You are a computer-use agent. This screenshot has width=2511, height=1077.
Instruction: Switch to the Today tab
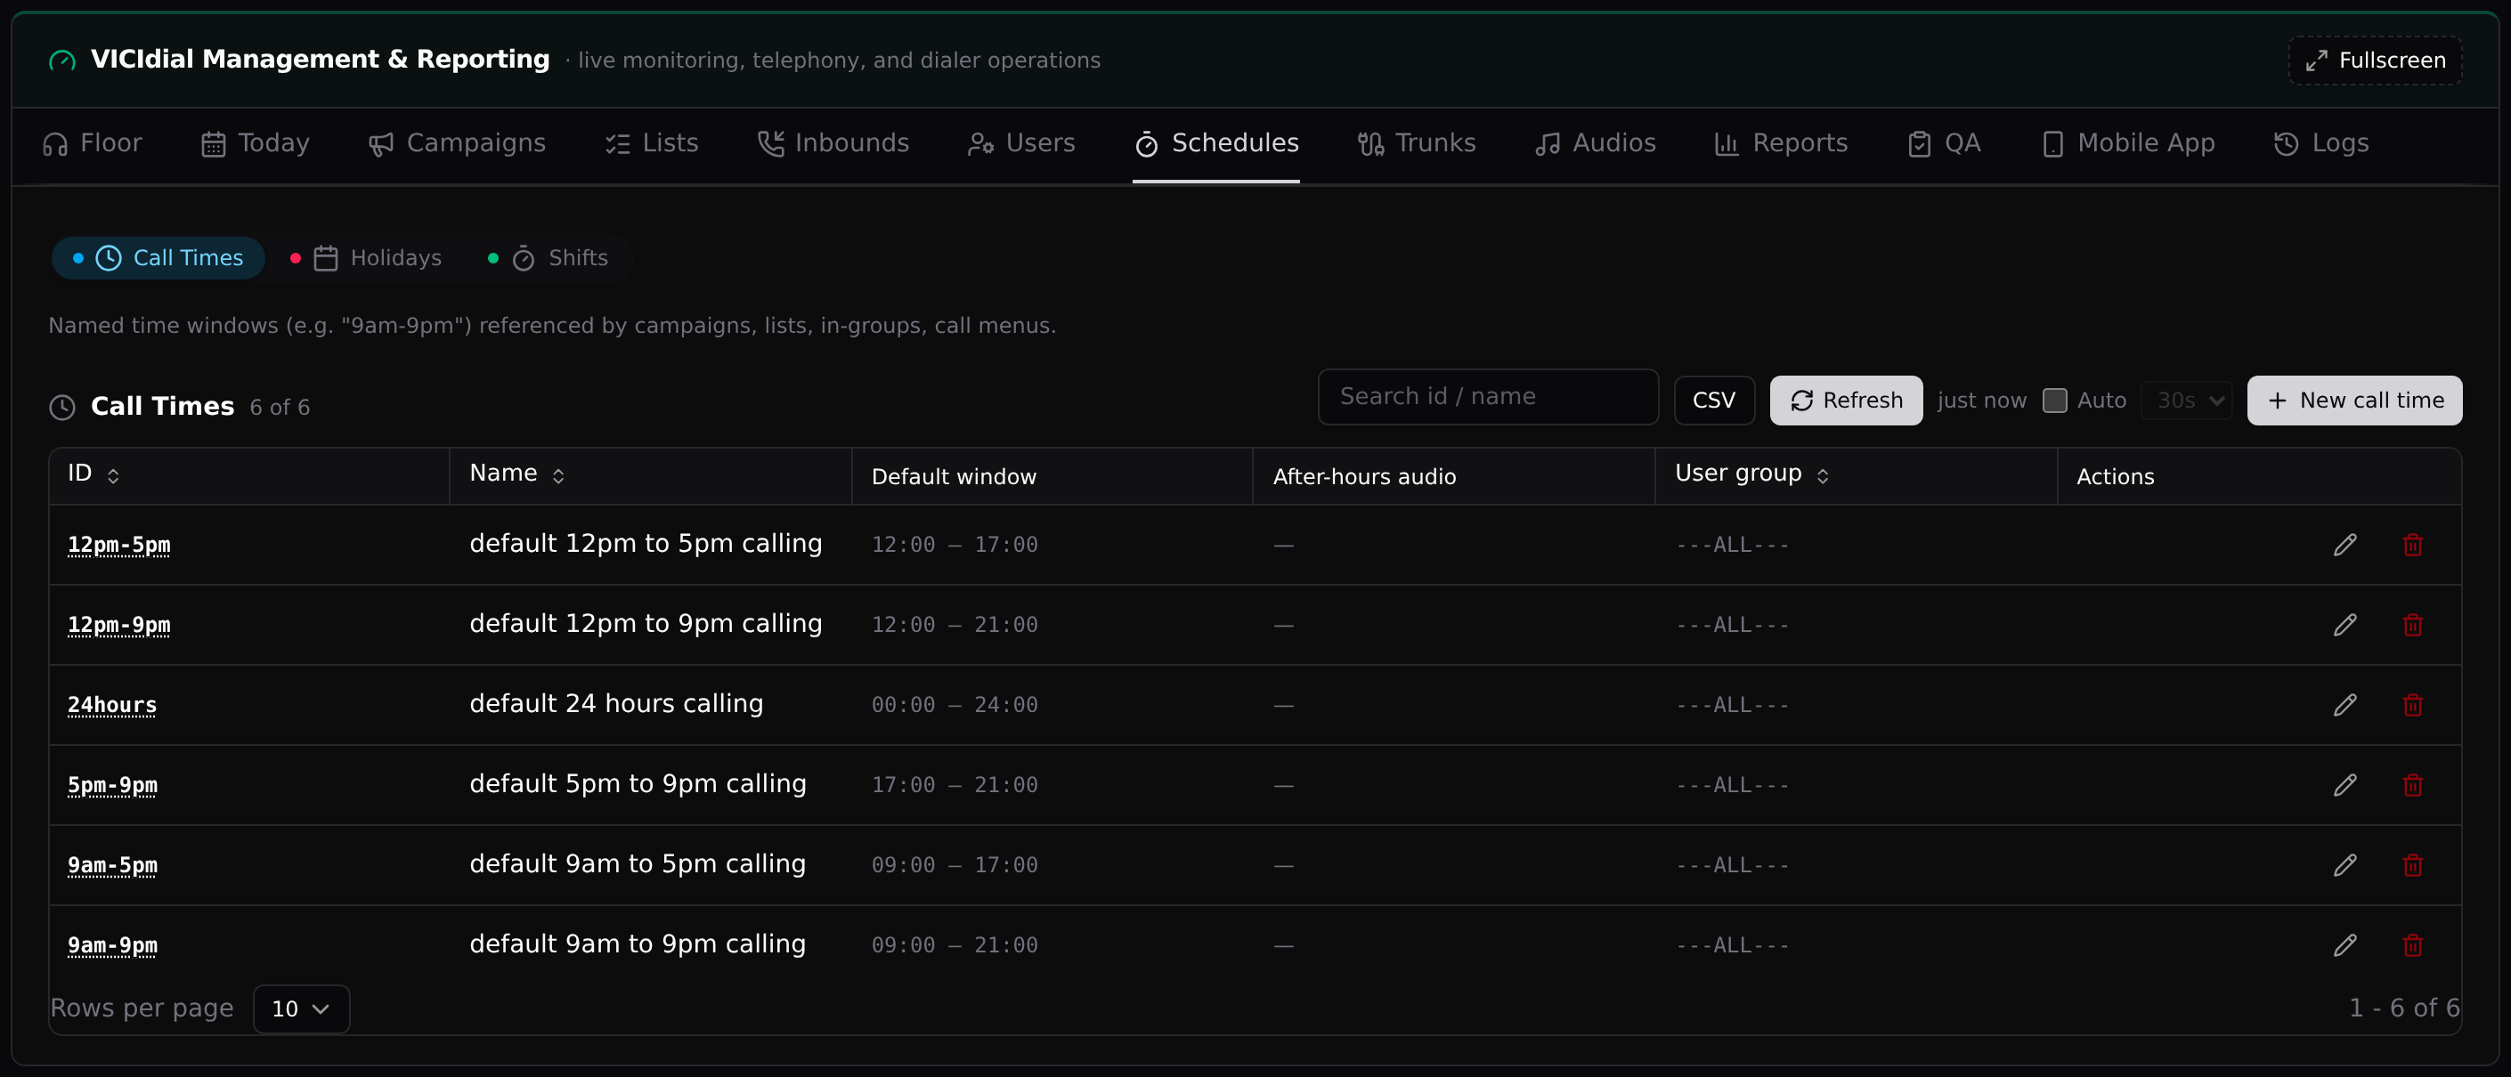click(x=256, y=143)
